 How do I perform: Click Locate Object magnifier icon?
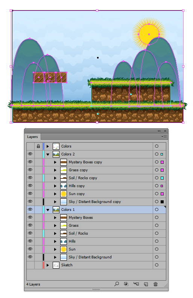(117, 284)
